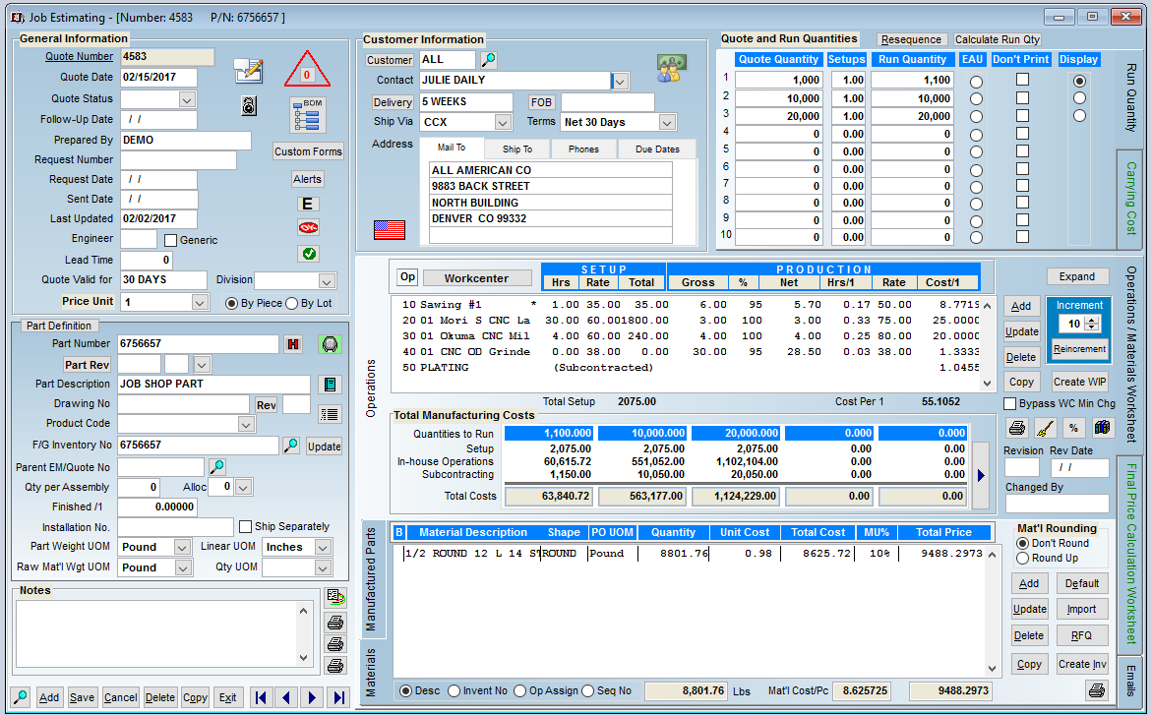
Task: Click the BOM icon button
Action: click(308, 116)
